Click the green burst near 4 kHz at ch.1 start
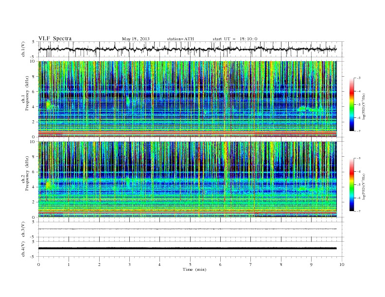The height and width of the screenshot is (297, 385). point(49,104)
